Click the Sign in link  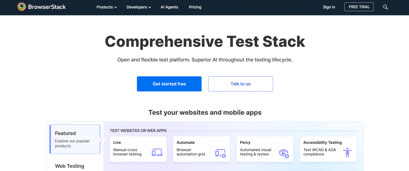tap(329, 7)
